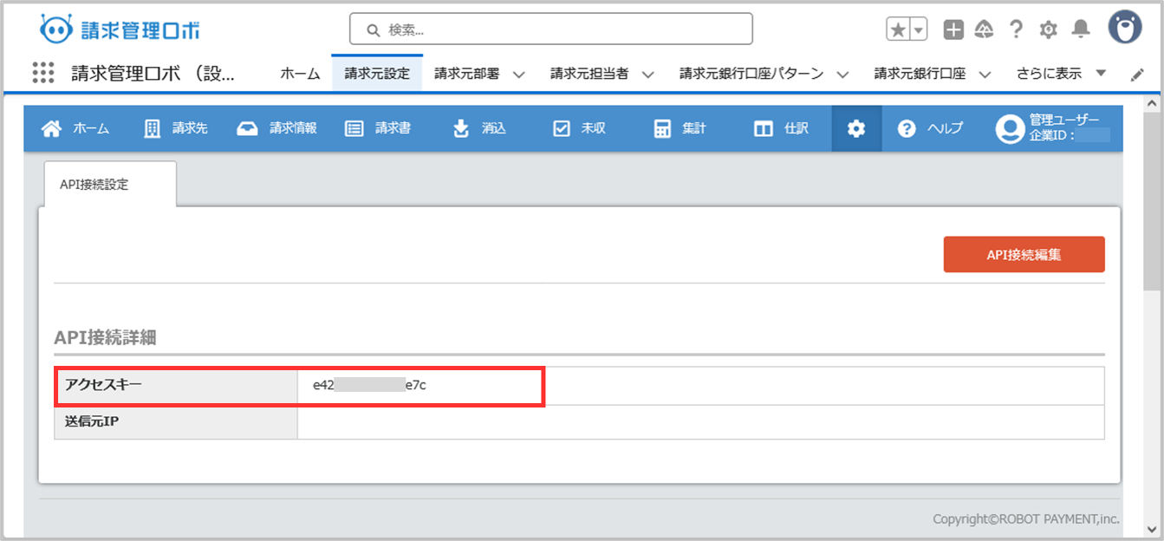View notifications bell icon
This screenshot has height=541, width=1164.
pyautogui.click(x=1080, y=29)
